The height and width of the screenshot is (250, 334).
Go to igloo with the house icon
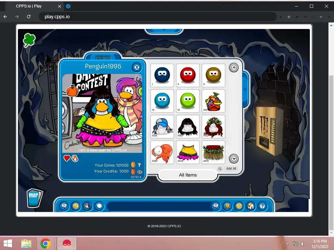[251, 206]
